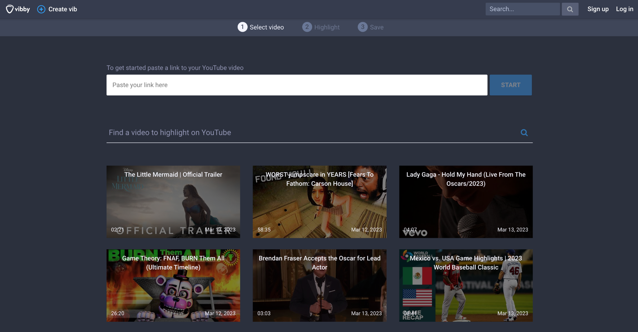Select the step 1 circle icon
The height and width of the screenshot is (332, 638).
tap(242, 27)
